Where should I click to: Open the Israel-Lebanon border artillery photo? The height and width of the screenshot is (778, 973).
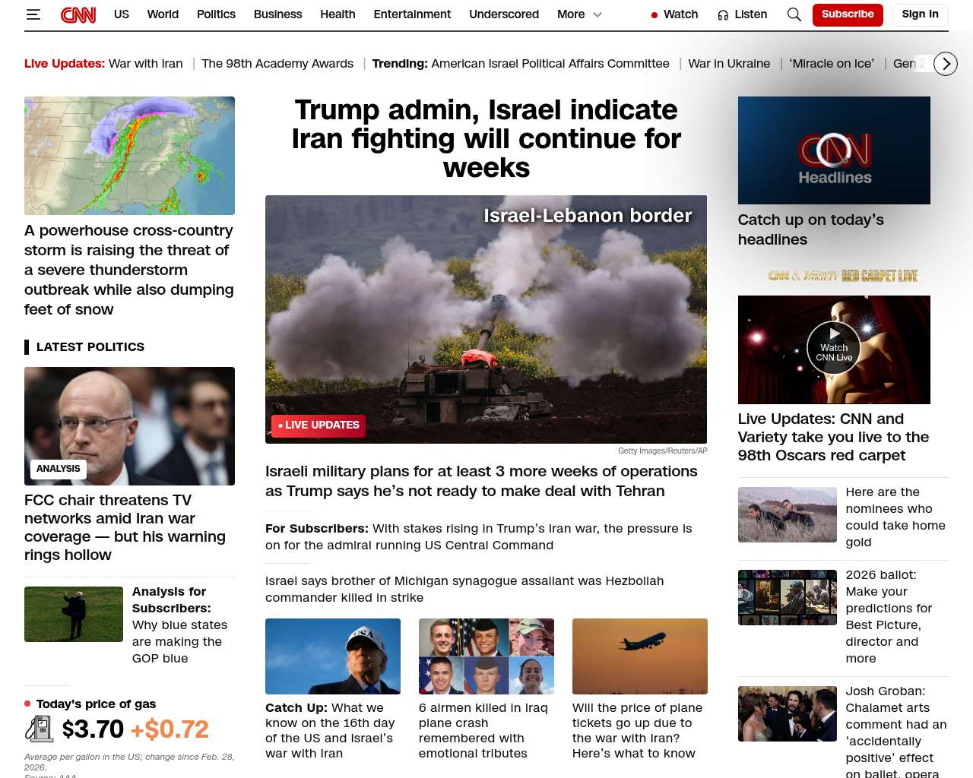point(486,319)
